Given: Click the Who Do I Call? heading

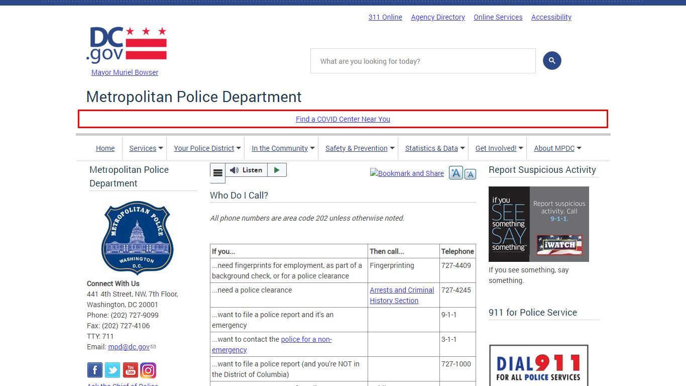Looking at the screenshot, I should [239, 196].
